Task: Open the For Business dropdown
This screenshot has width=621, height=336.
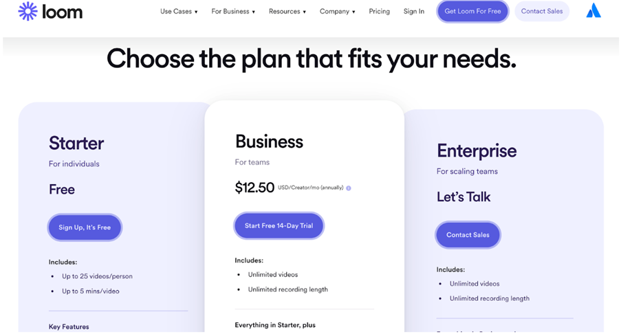Action: [233, 12]
